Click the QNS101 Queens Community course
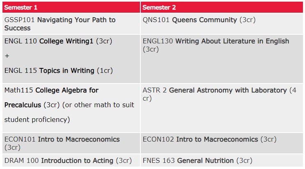This screenshot has height=169, width=305. coord(190,20)
